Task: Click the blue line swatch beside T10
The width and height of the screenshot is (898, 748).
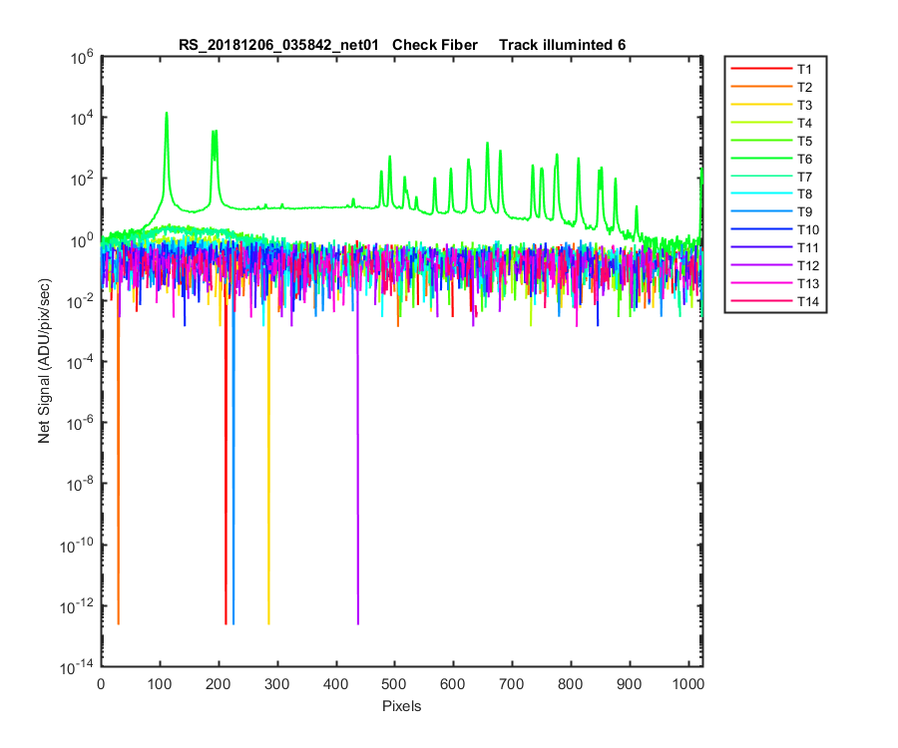Action: click(x=761, y=229)
